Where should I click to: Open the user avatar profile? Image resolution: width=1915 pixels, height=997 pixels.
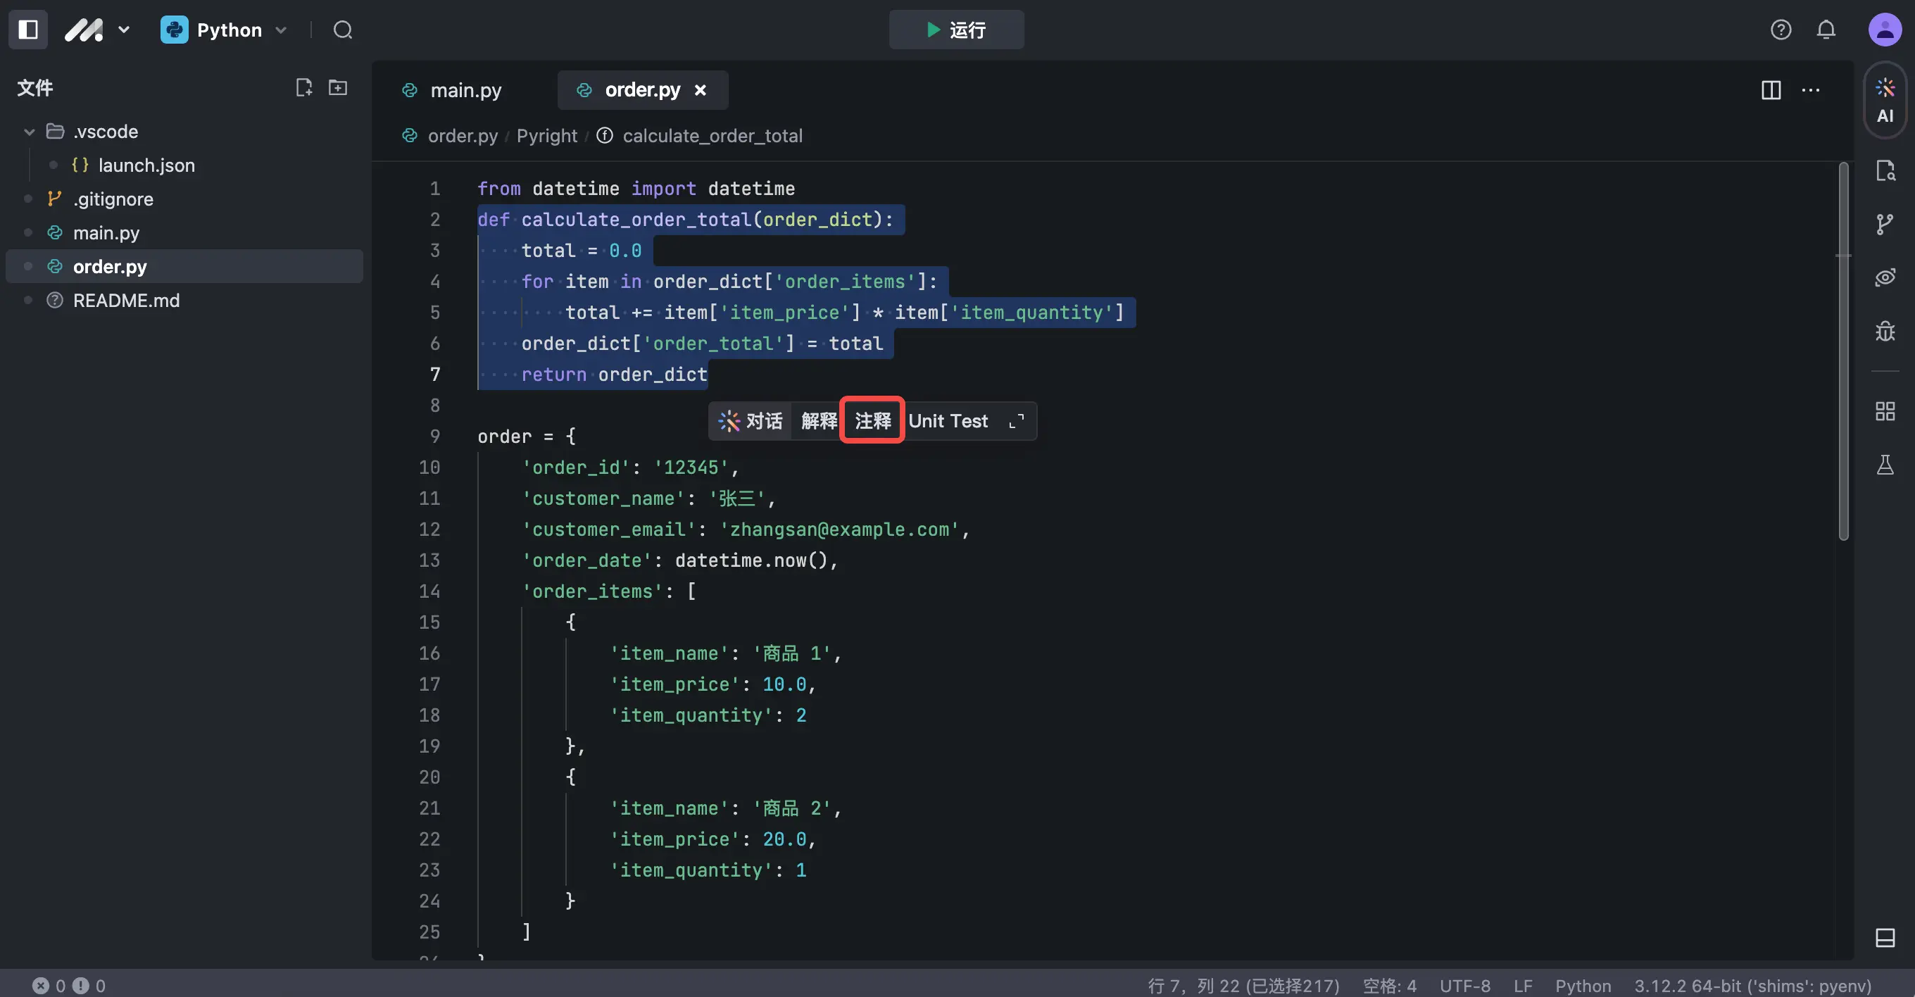tap(1885, 30)
